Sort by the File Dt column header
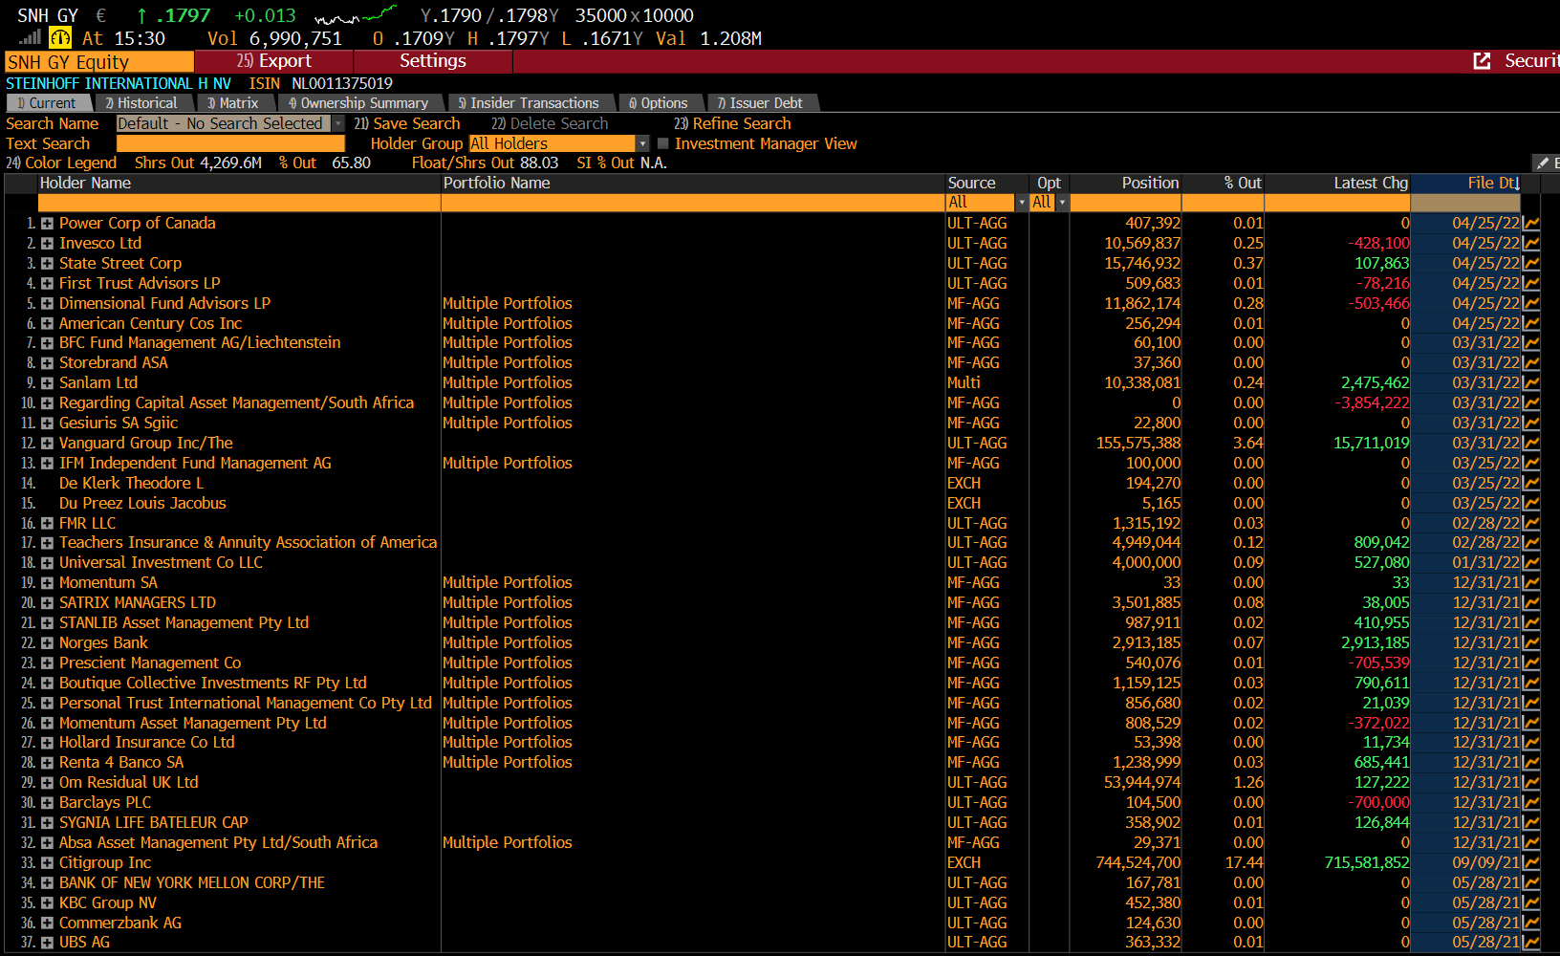This screenshot has height=956, width=1560. 1465,183
